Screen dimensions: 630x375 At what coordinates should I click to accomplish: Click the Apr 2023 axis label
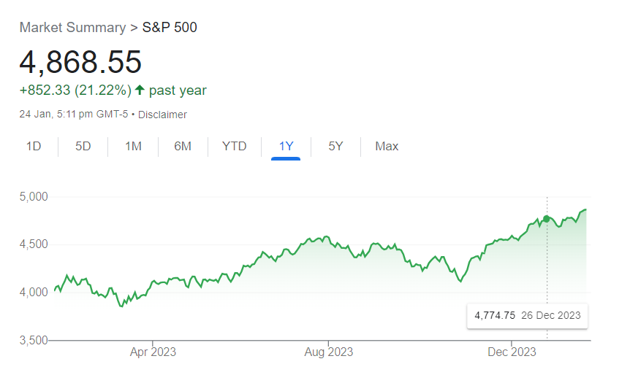(153, 352)
